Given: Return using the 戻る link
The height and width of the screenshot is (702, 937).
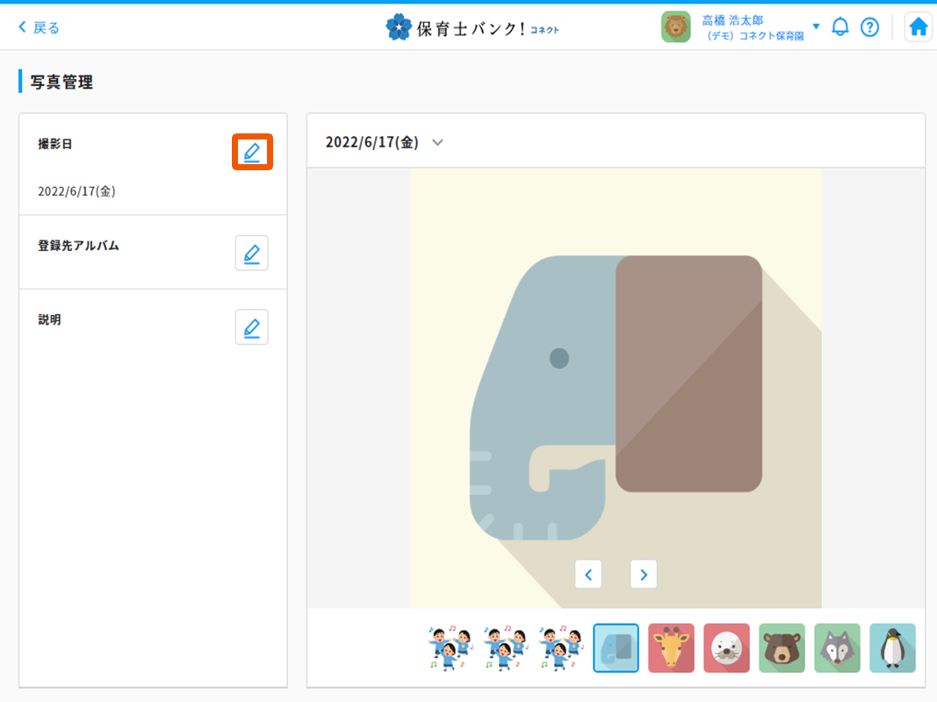Looking at the screenshot, I should [x=37, y=26].
